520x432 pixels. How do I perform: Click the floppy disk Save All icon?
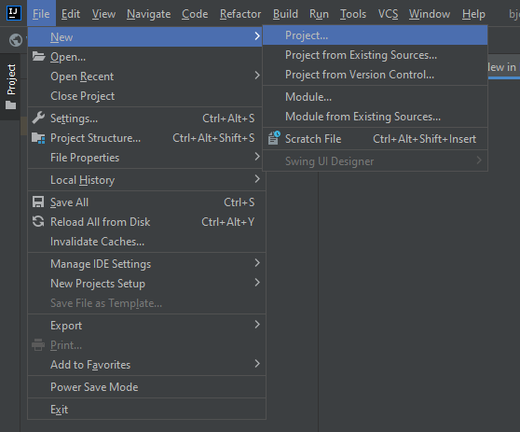(x=38, y=202)
